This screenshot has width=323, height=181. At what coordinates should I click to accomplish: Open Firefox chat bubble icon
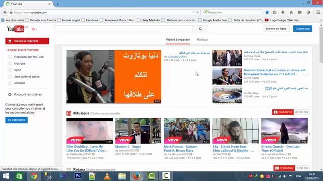pos(300,12)
